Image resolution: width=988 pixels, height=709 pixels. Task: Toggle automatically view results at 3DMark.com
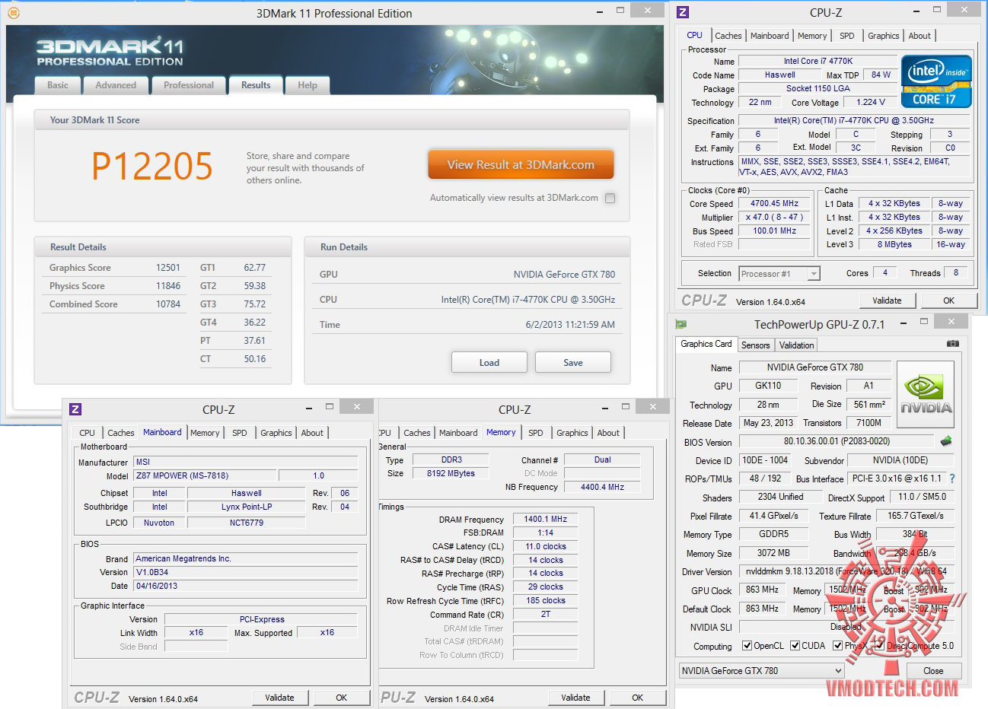610,198
